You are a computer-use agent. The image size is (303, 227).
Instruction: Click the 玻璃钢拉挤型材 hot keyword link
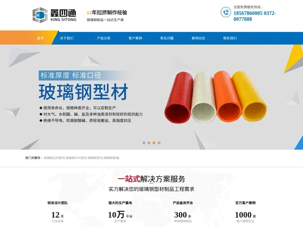coord(54,158)
